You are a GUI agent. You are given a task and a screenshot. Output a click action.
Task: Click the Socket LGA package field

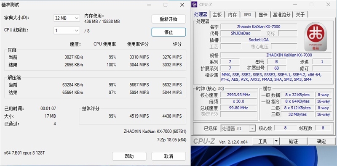[x=259, y=40]
